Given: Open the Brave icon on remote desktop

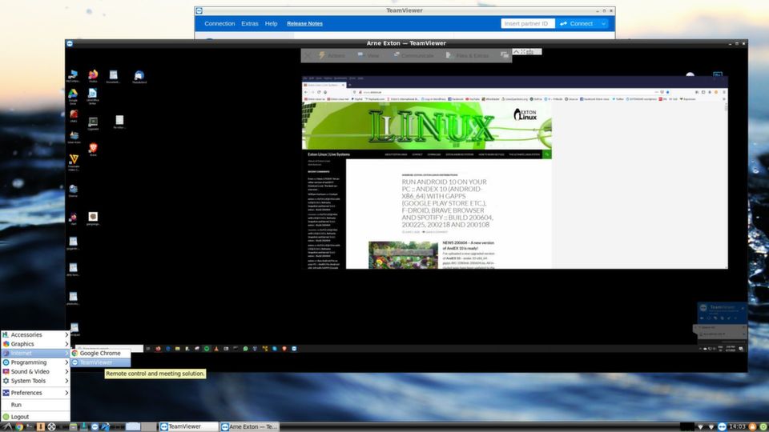Looking at the screenshot, I should tap(93, 148).
